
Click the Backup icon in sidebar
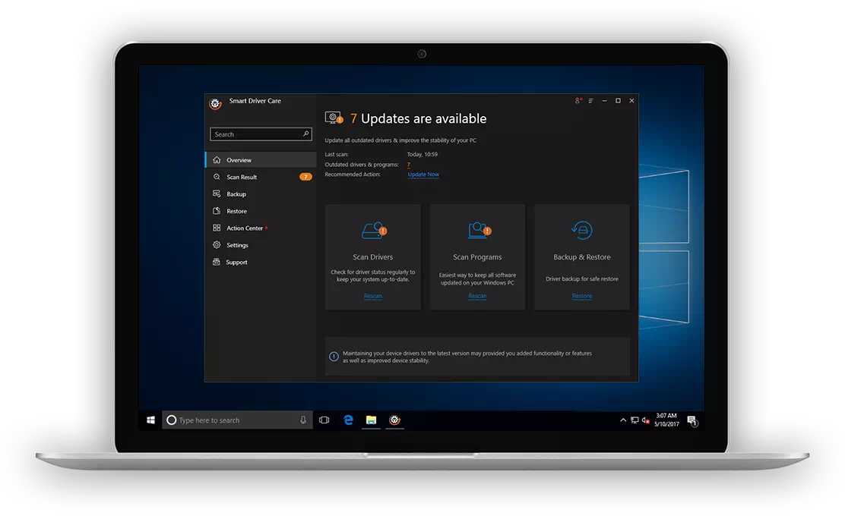tap(217, 193)
